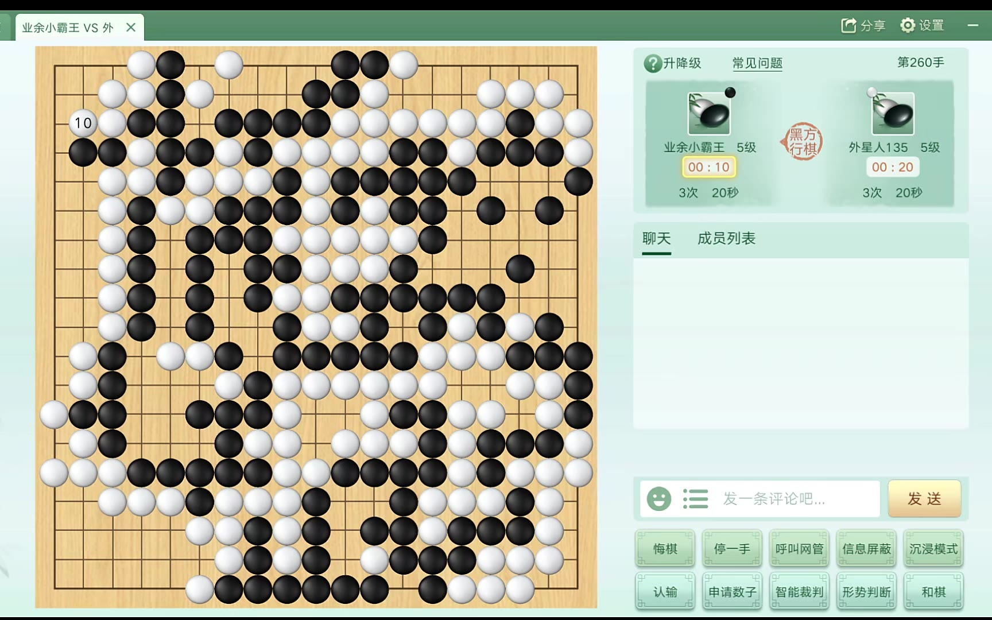Viewport: 992px width, 620px height.
Task: Click white player 外星人135 avatar
Action: (893, 114)
